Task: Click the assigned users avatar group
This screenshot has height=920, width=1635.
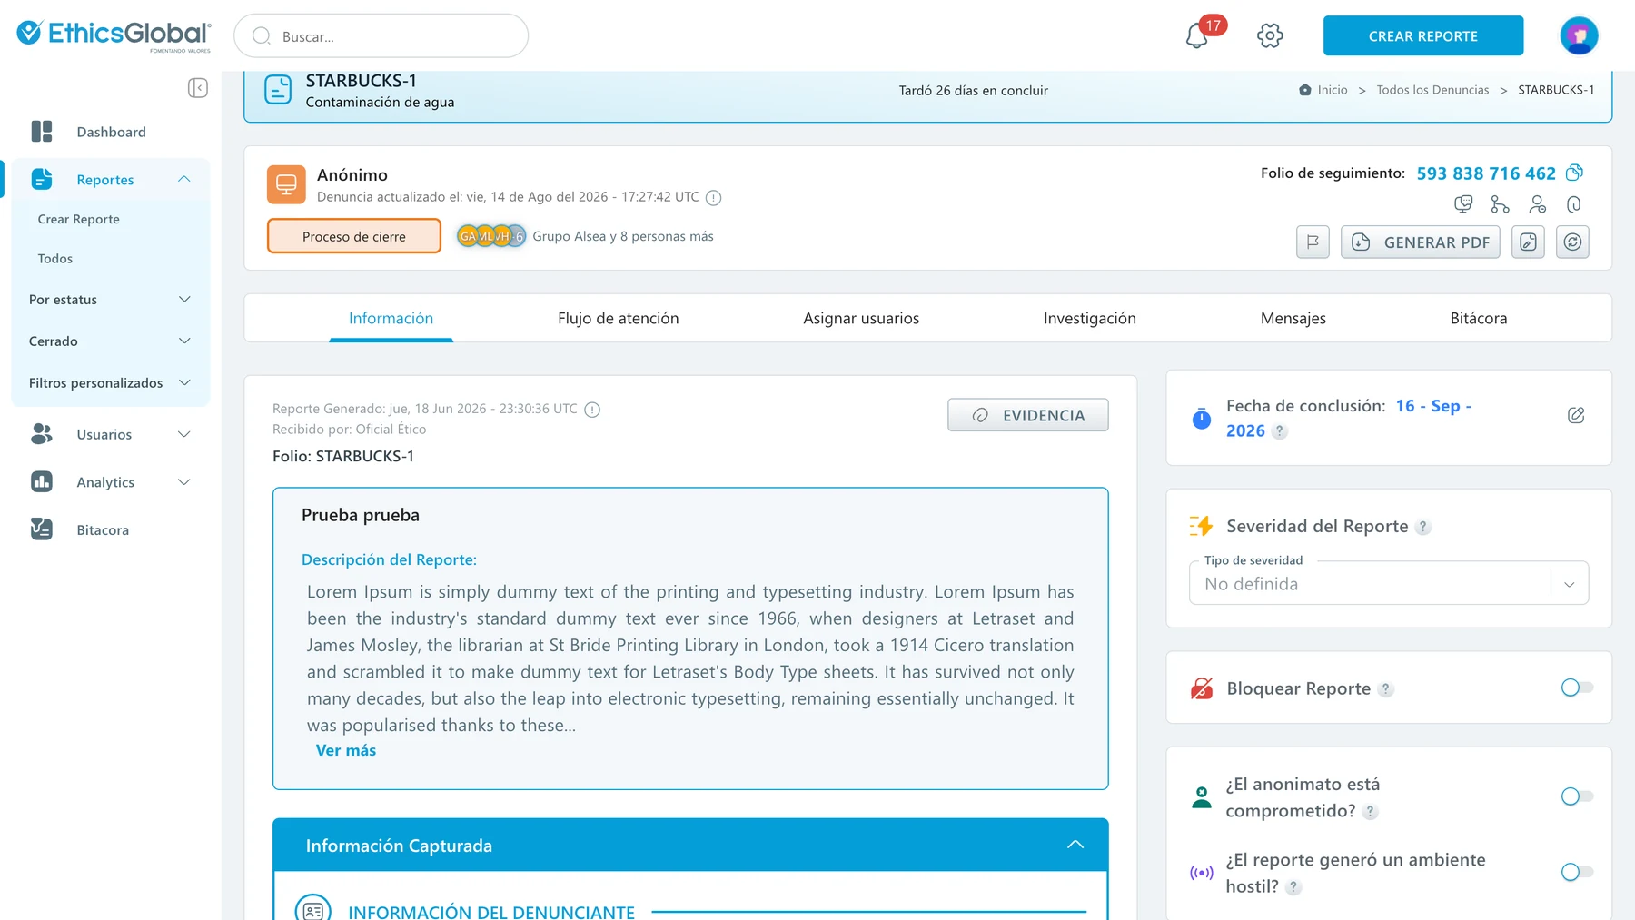Action: click(x=490, y=236)
